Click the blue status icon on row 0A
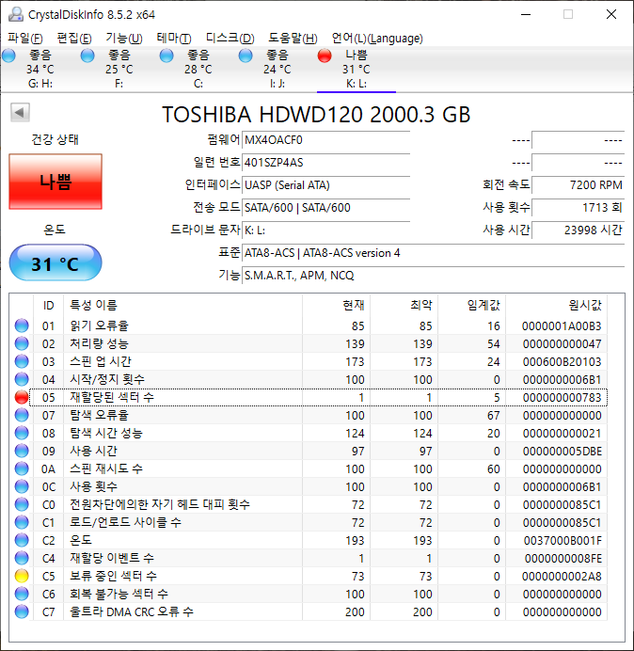This screenshot has height=651, width=634. [22, 468]
